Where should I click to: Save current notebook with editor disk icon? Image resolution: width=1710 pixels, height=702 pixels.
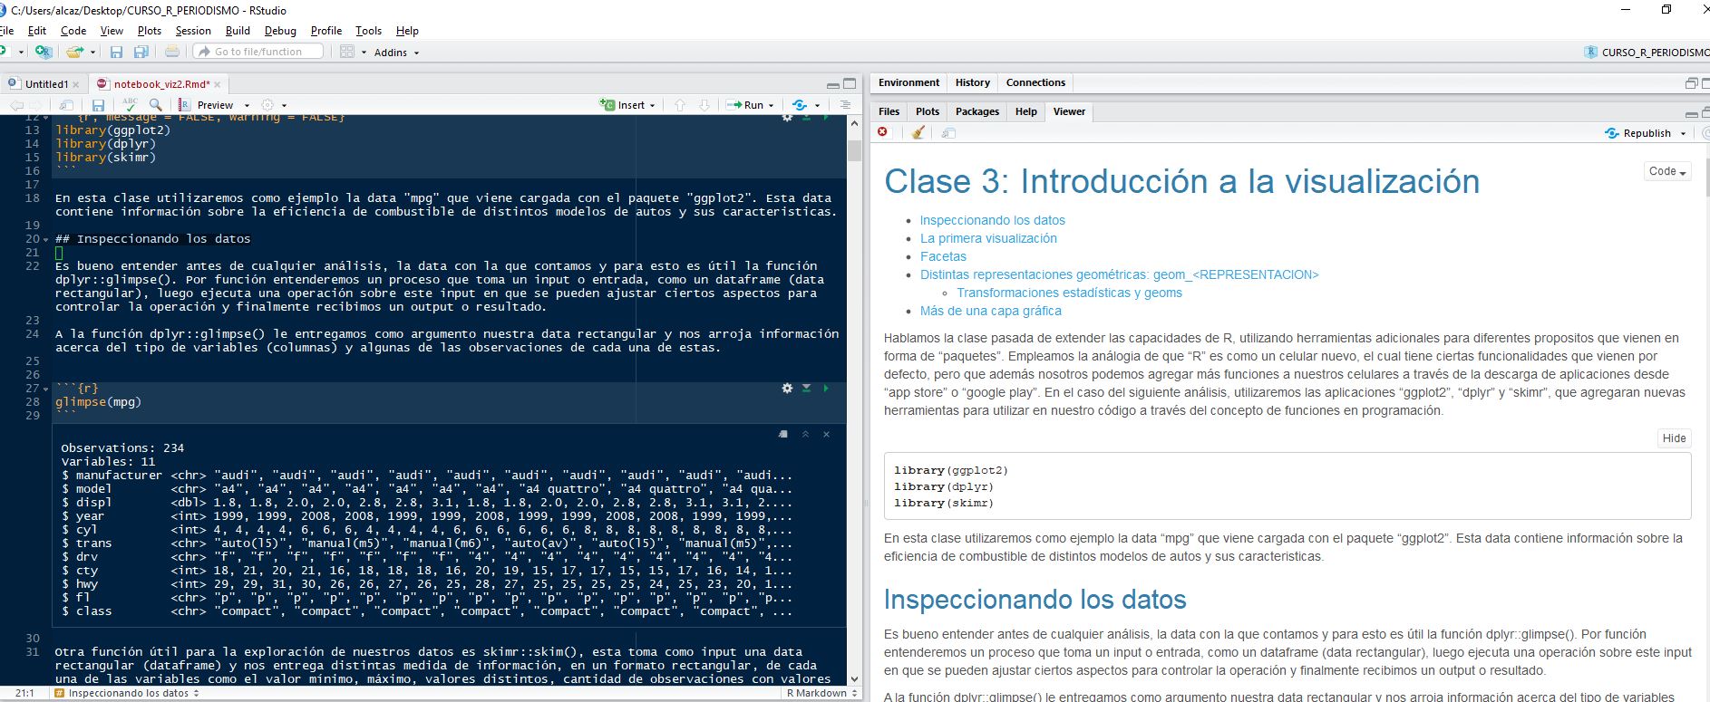coord(98,105)
